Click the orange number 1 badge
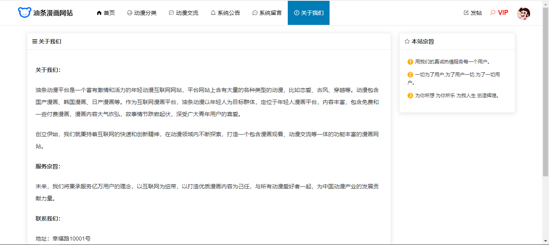Screen dimensions: 549x245 tap(410, 62)
